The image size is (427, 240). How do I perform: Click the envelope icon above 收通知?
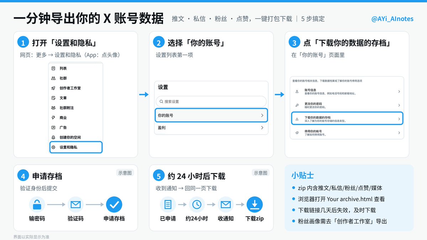tap(226, 205)
